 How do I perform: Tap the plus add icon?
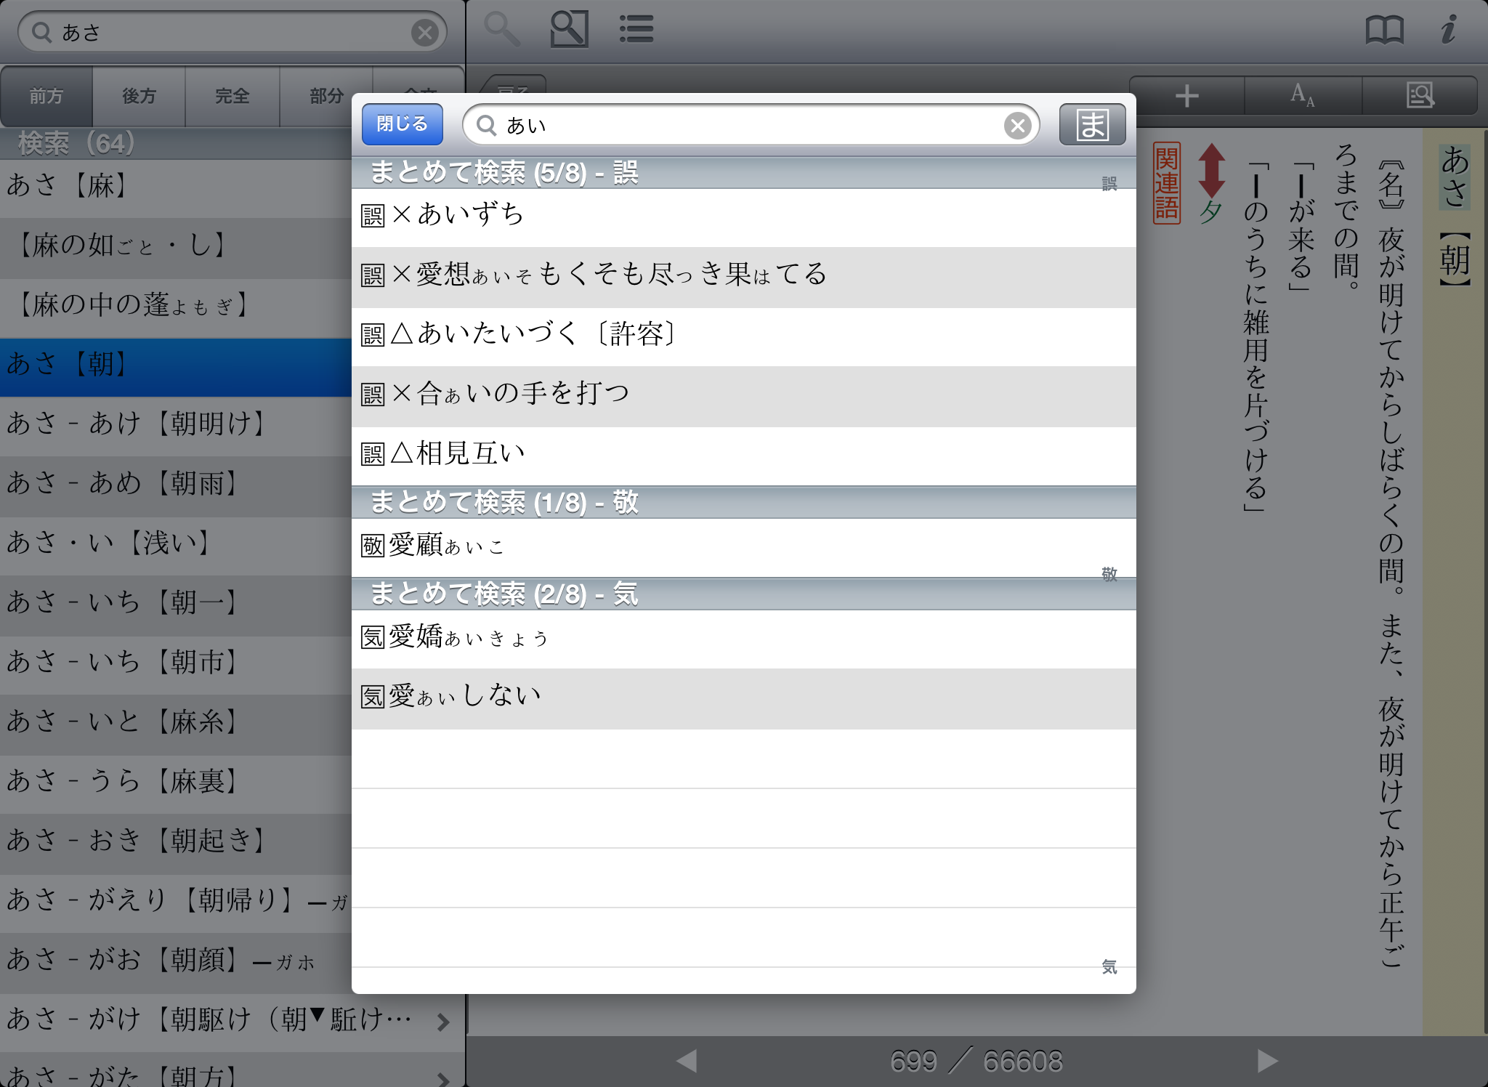coord(1187,96)
